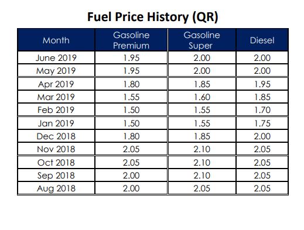Click Aug 2018 Diesel price 2.05
The image size is (304, 230).
262,188
